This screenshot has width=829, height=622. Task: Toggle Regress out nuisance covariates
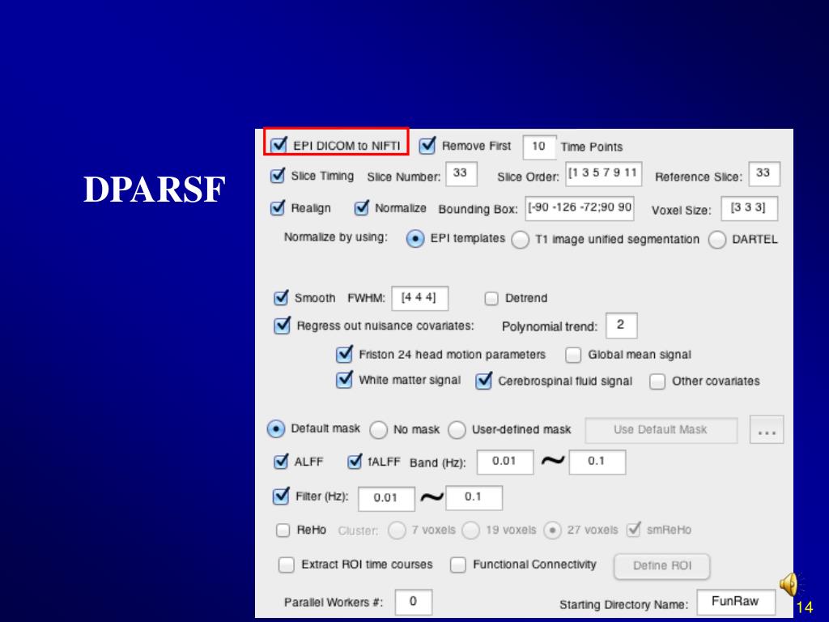(282, 326)
